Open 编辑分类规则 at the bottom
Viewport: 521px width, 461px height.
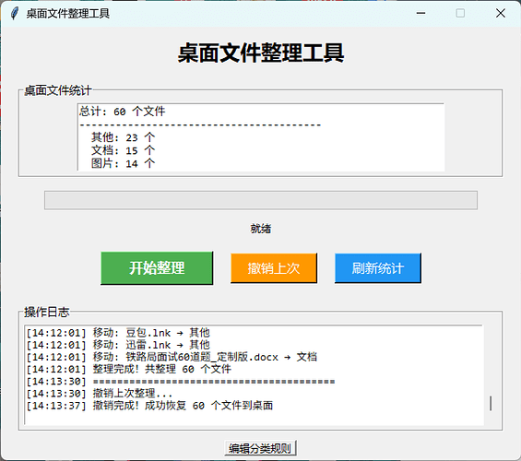(260, 449)
